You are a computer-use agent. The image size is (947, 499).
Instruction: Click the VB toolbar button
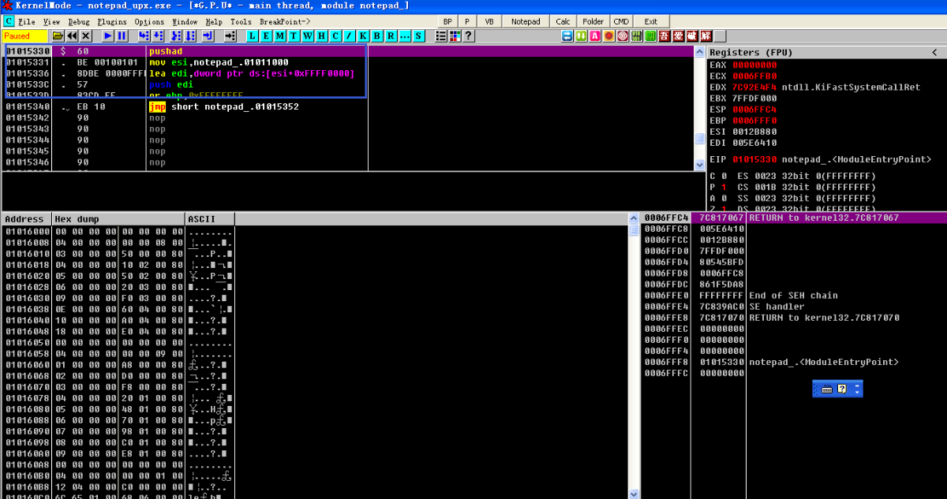[488, 21]
